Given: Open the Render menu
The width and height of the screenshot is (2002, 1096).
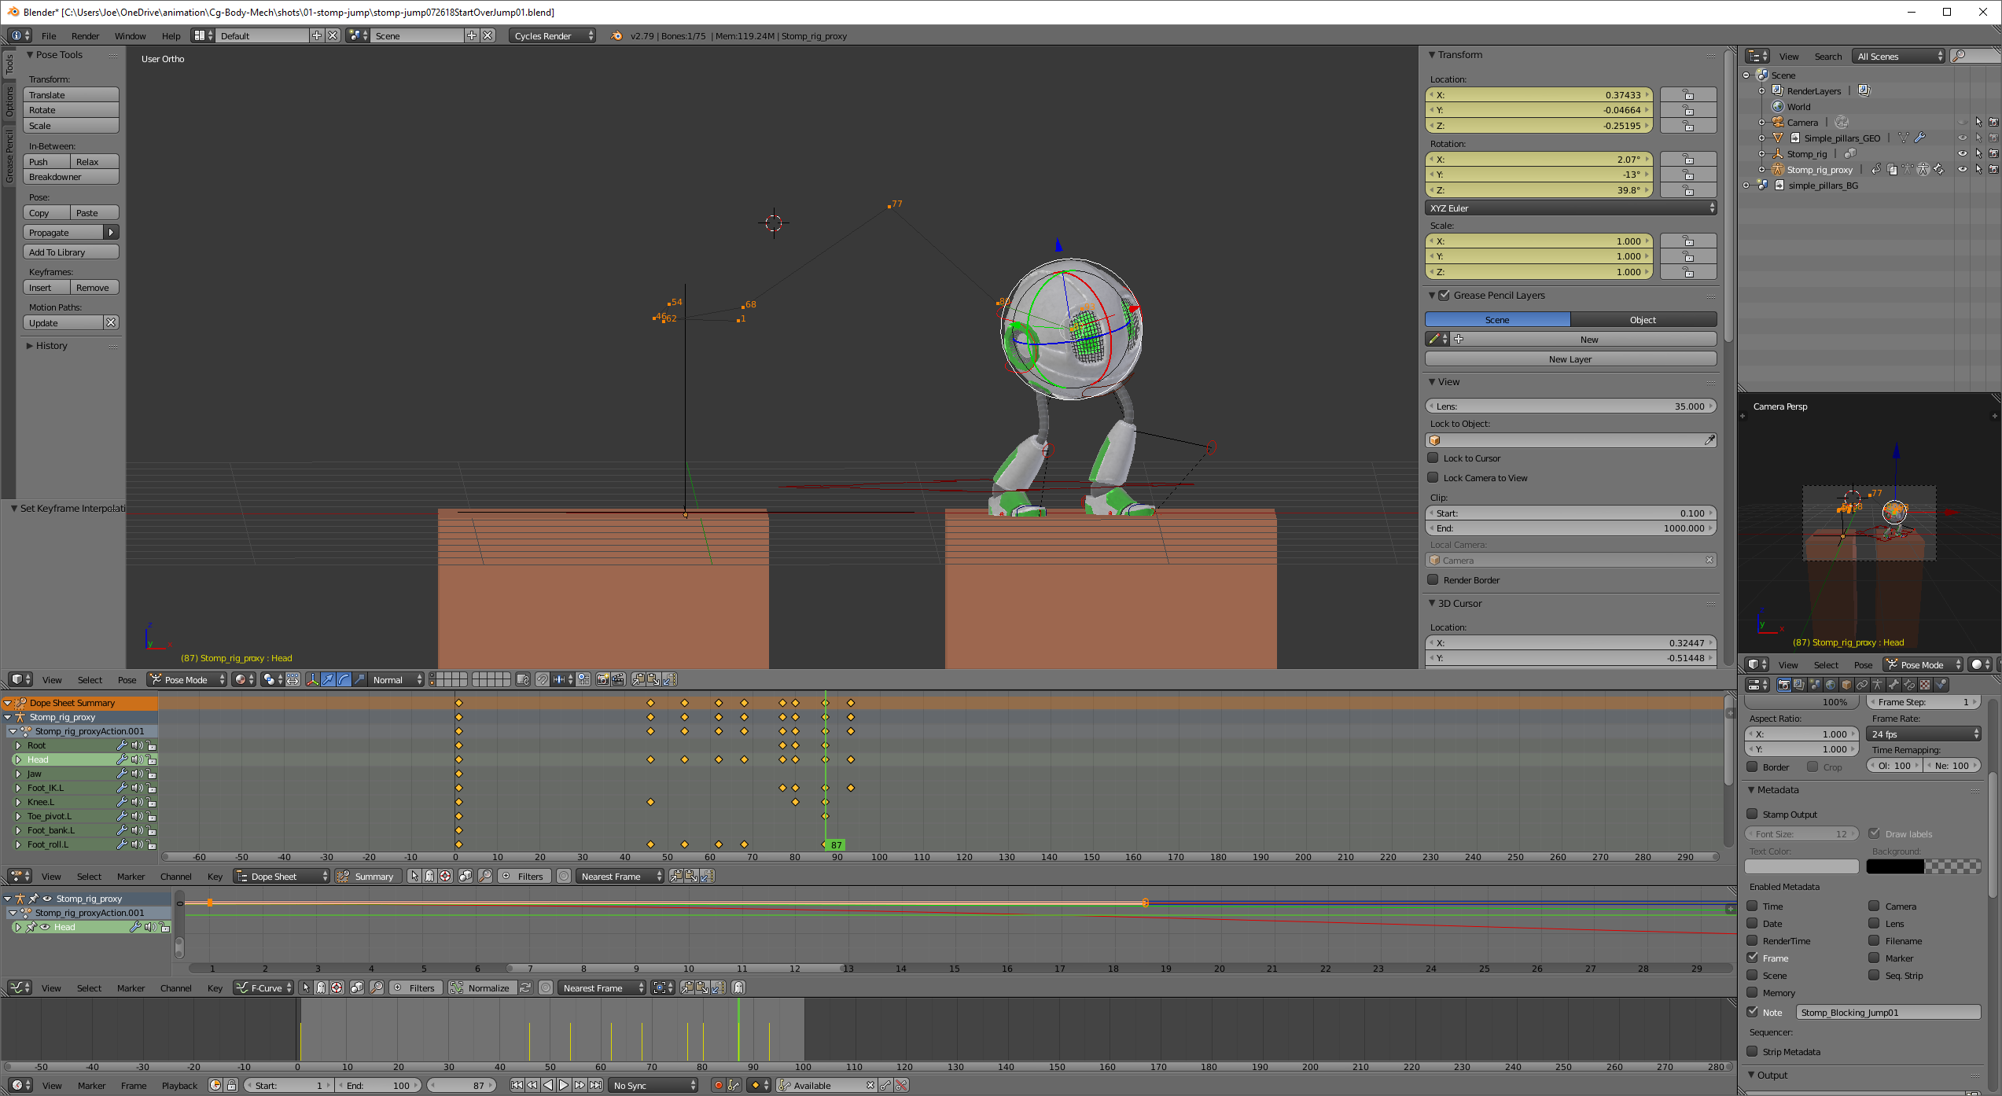Looking at the screenshot, I should 85,35.
